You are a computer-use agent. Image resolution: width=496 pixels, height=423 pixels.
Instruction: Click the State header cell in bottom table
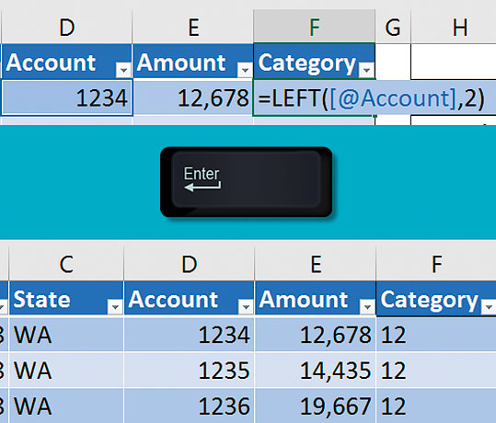66,299
